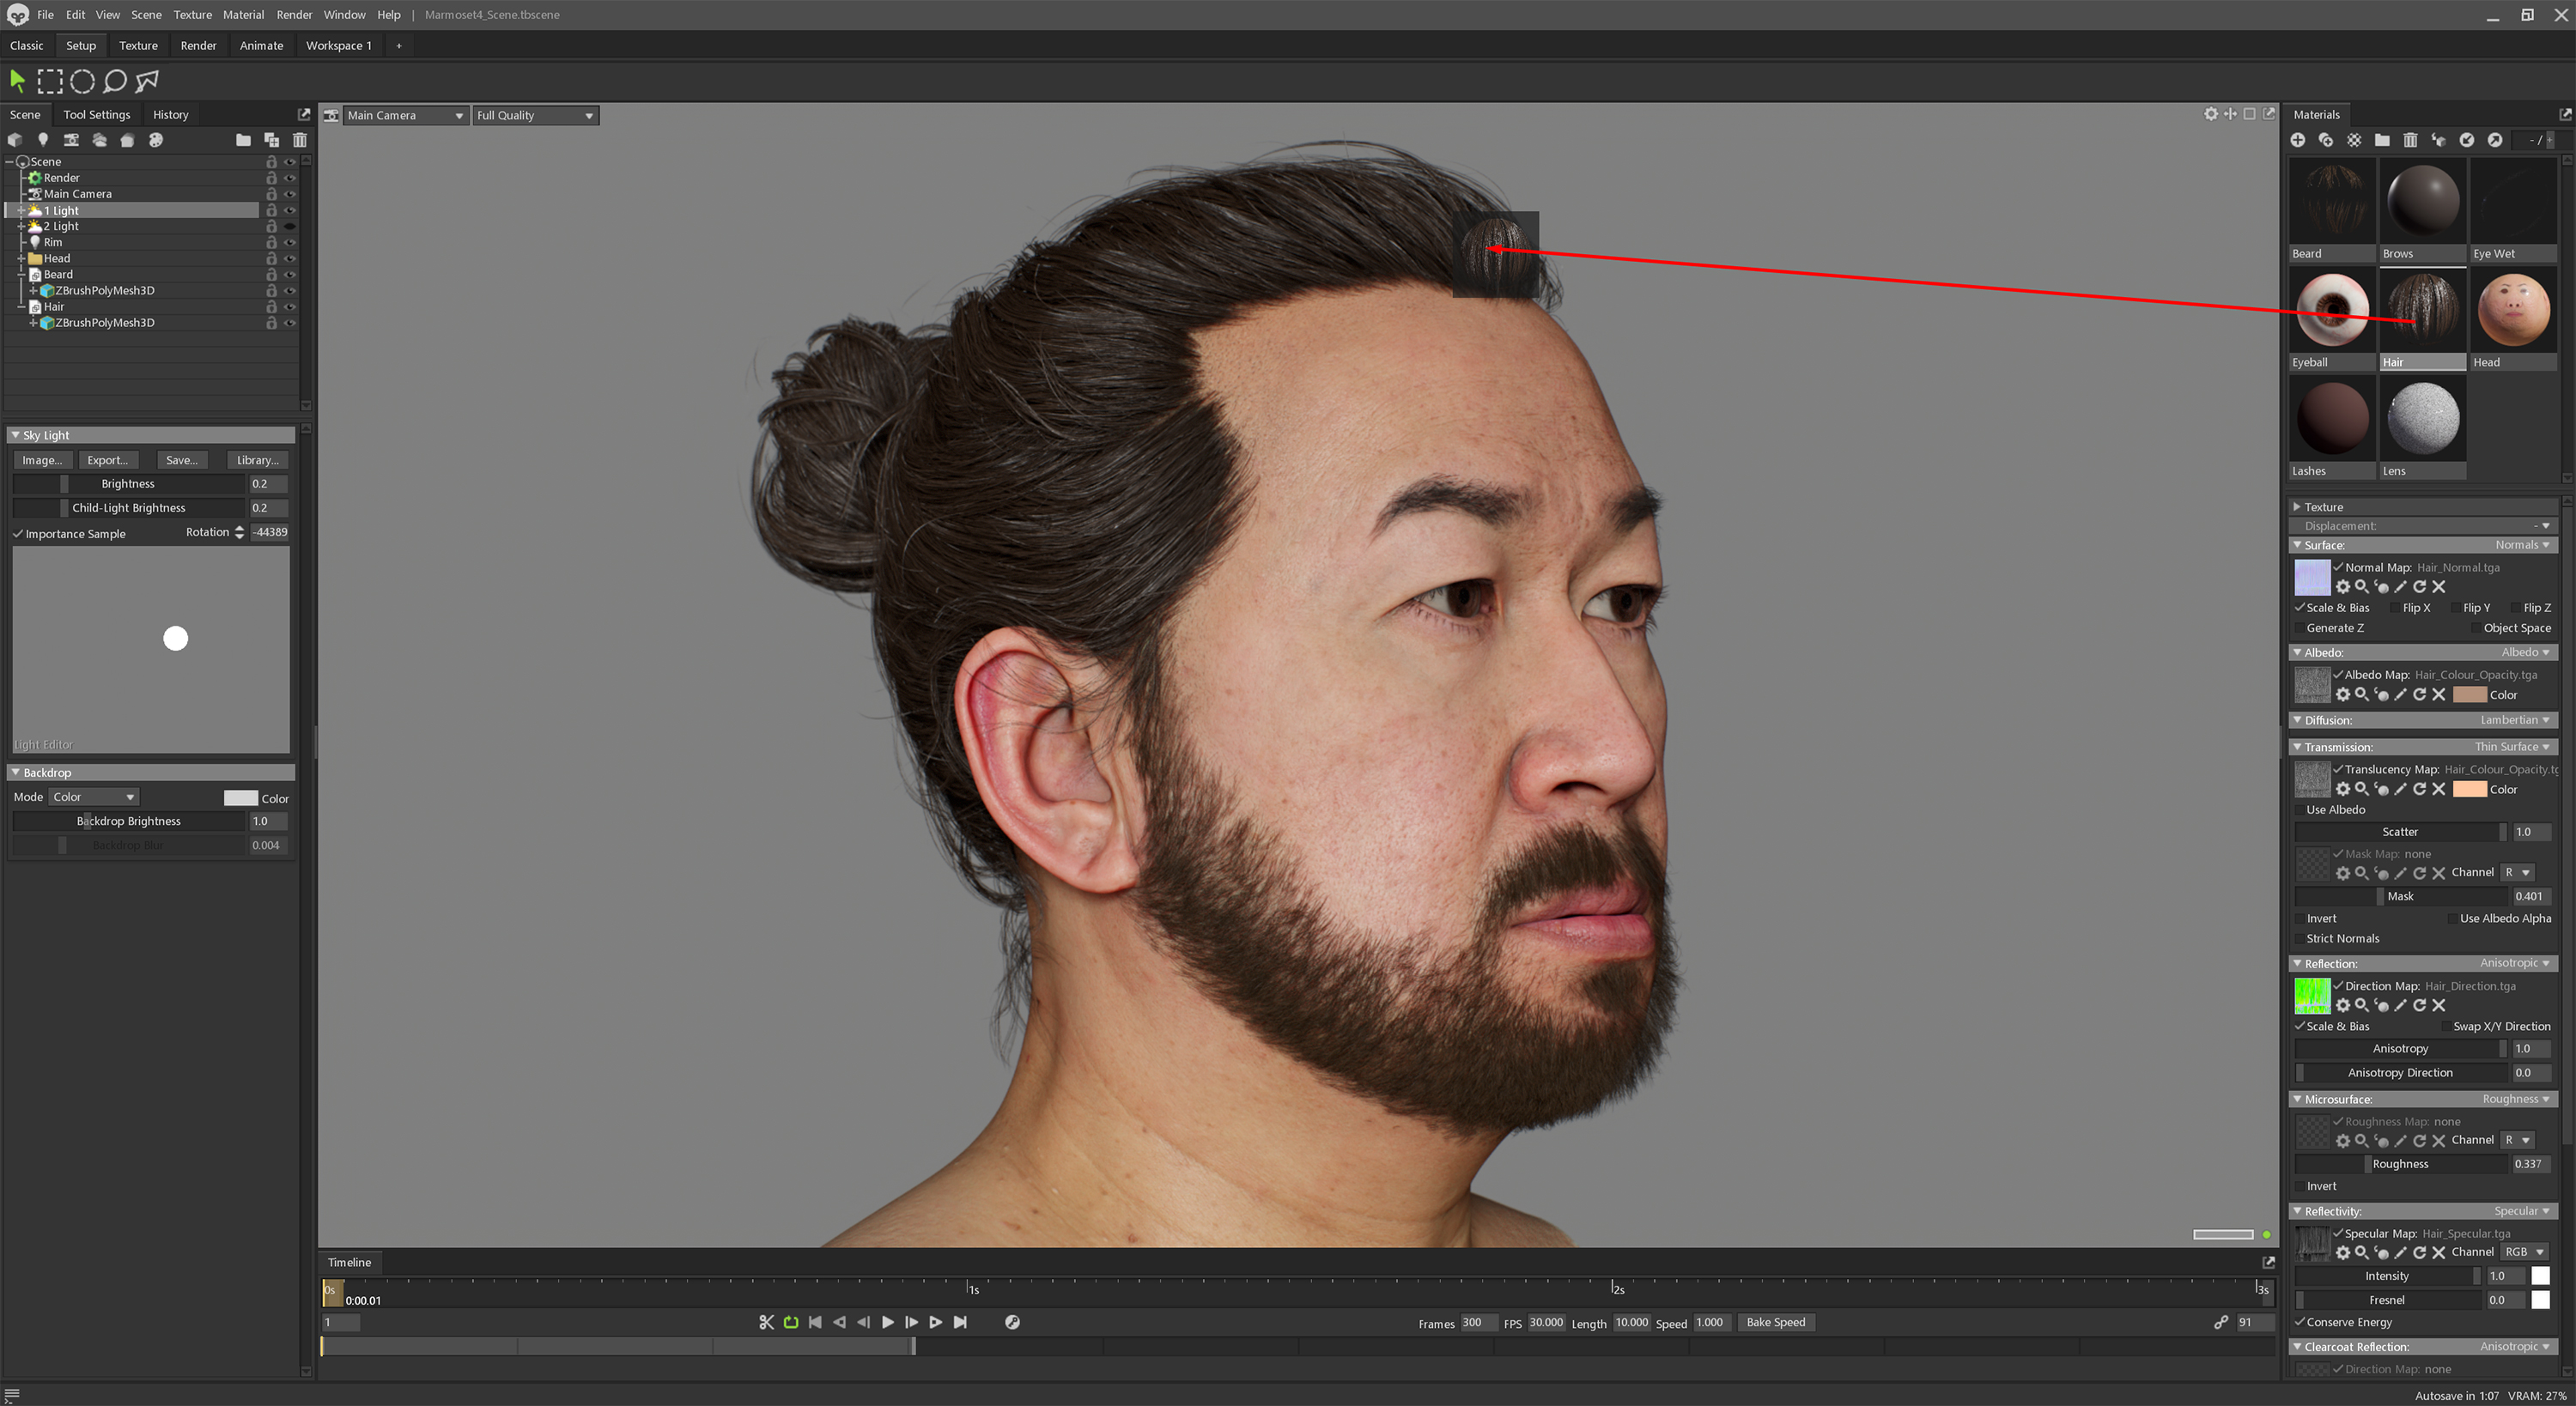Image resolution: width=2576 pixels, height=1406 pixels.
Task: Enable the Flip X checkbox for the normal map
Action: [x=2396, y=607]
